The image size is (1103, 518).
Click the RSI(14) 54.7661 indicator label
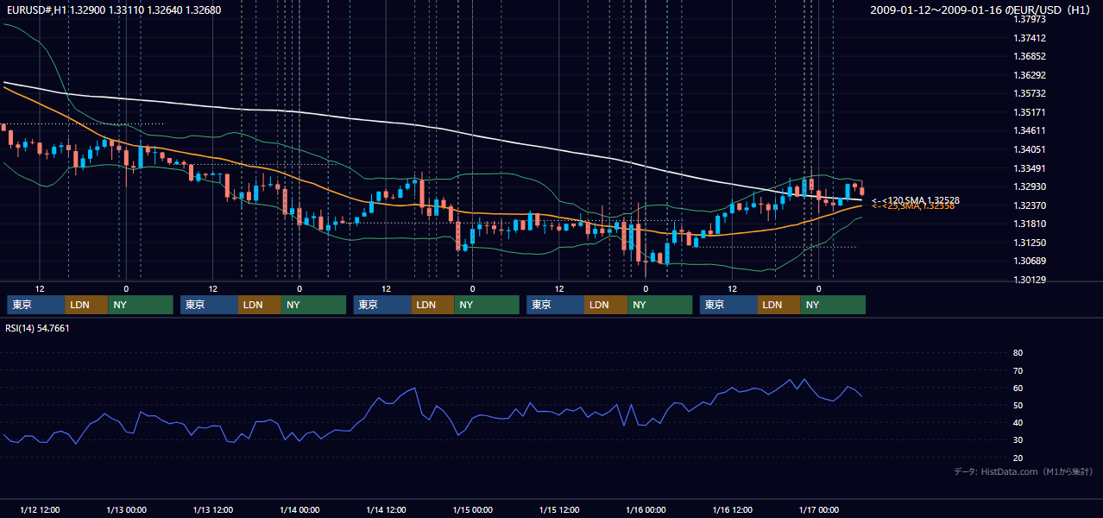coord(37,328)
